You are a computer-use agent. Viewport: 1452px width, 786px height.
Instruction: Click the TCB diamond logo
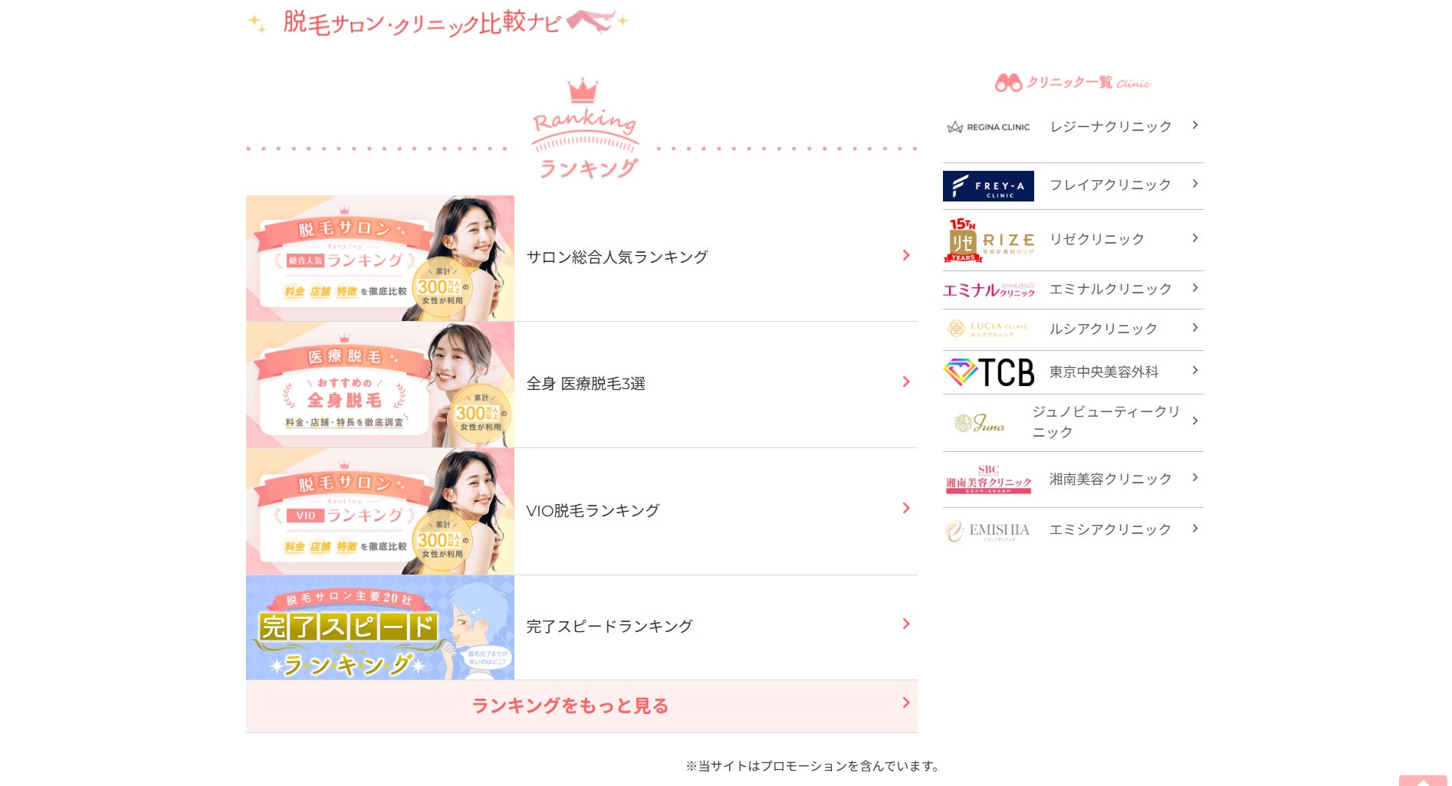[989, 372]
